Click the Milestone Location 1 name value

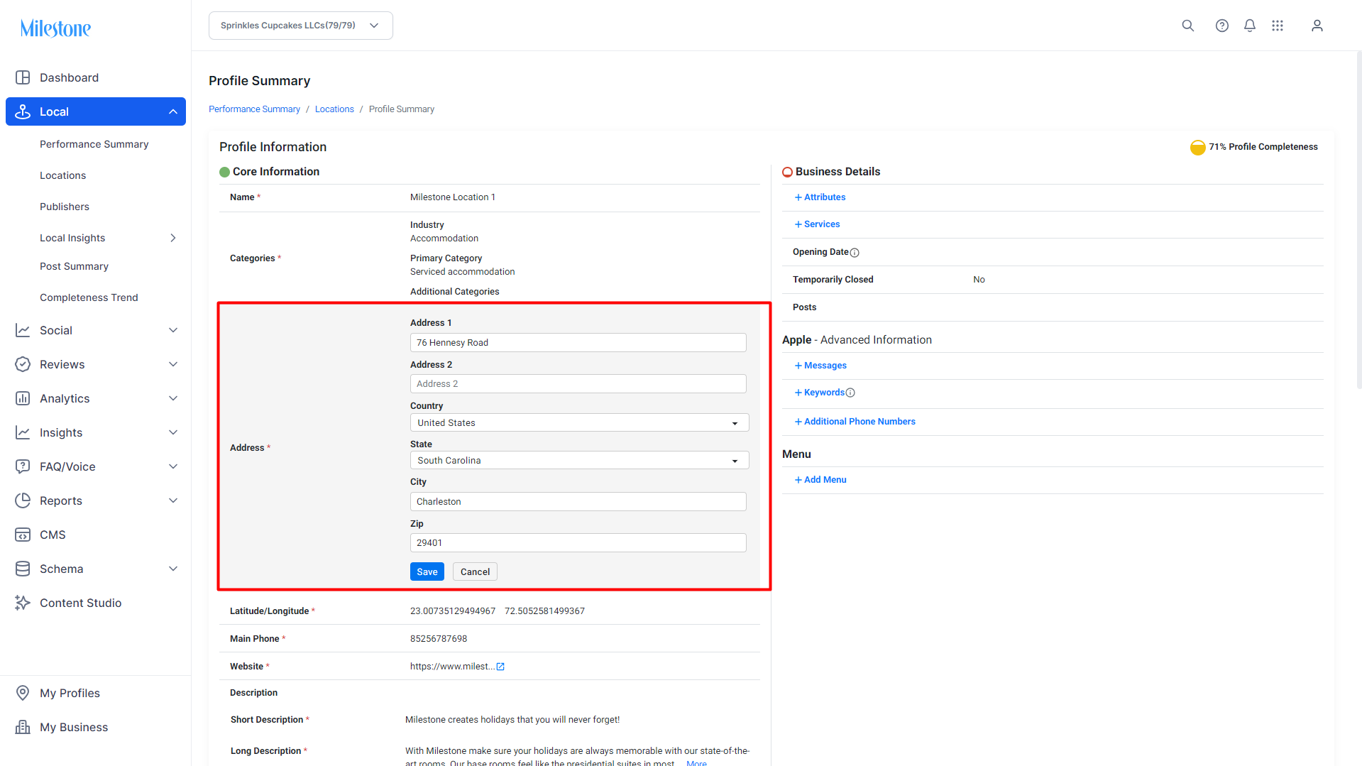point(453,197)
